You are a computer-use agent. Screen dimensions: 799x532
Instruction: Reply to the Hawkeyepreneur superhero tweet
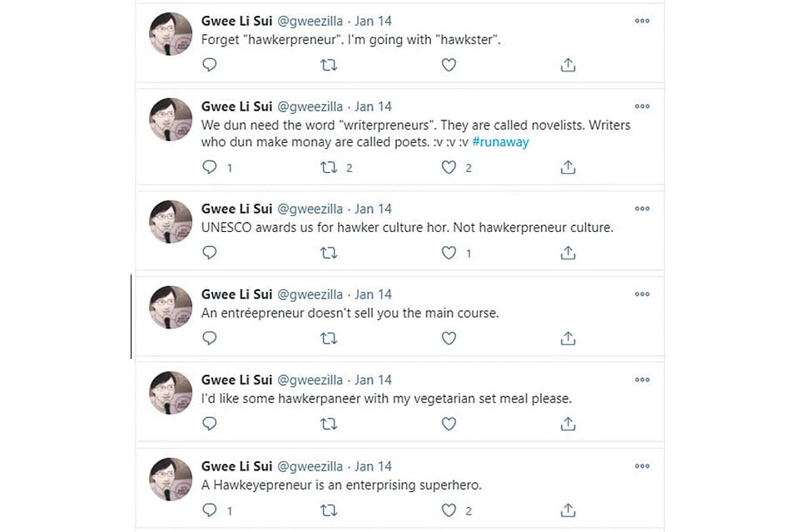(x=210, y=510)
